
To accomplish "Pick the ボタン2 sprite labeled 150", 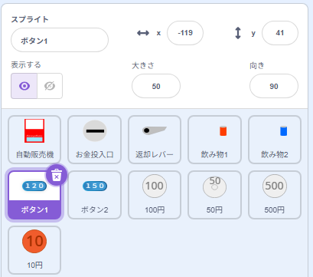I will click(x=94, y=195).
